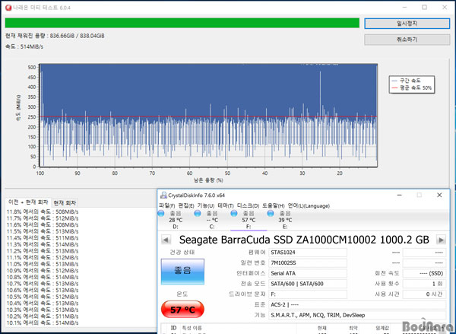Minimize the 나래온 더티 테스트 window
456x334 pixels.
(x=405, y=8)
